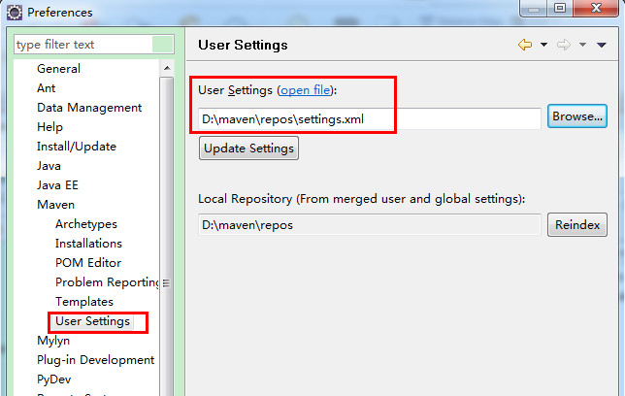Image resolution: width=625 pixels, height=396 pixels.
Task: Focus the filter text search box
Action: tap(82, 45)
